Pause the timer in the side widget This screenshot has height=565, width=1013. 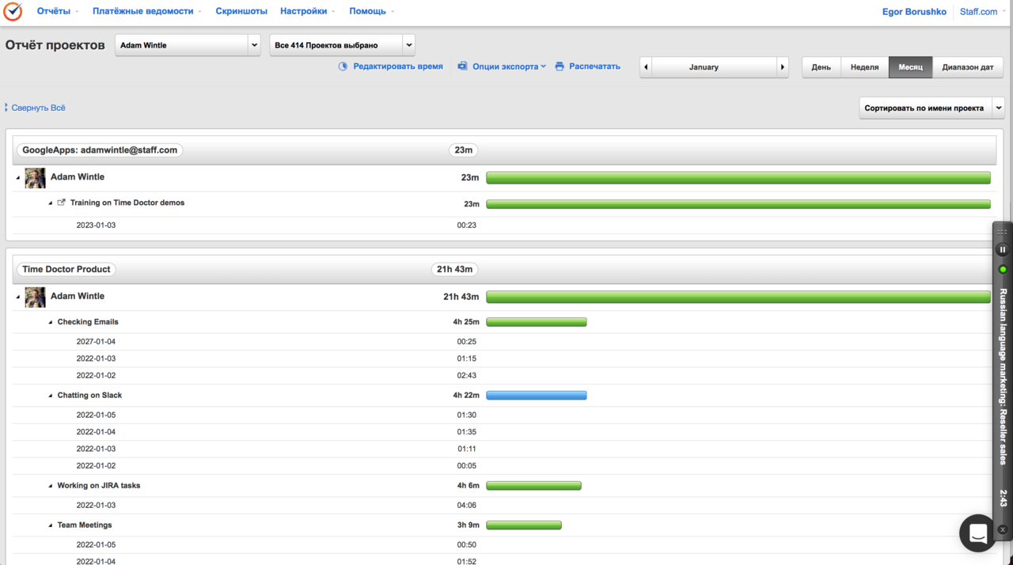click(1002, 250)
